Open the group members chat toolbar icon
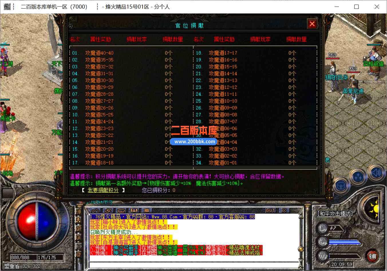This screenshot has width=387, height=271. pyautogui.click(x=133, y=210)
